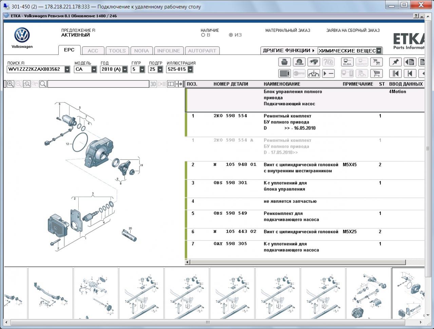The image size is (434, 329).
Task: Open the VIN search dropdown
Action: (67, 69)
